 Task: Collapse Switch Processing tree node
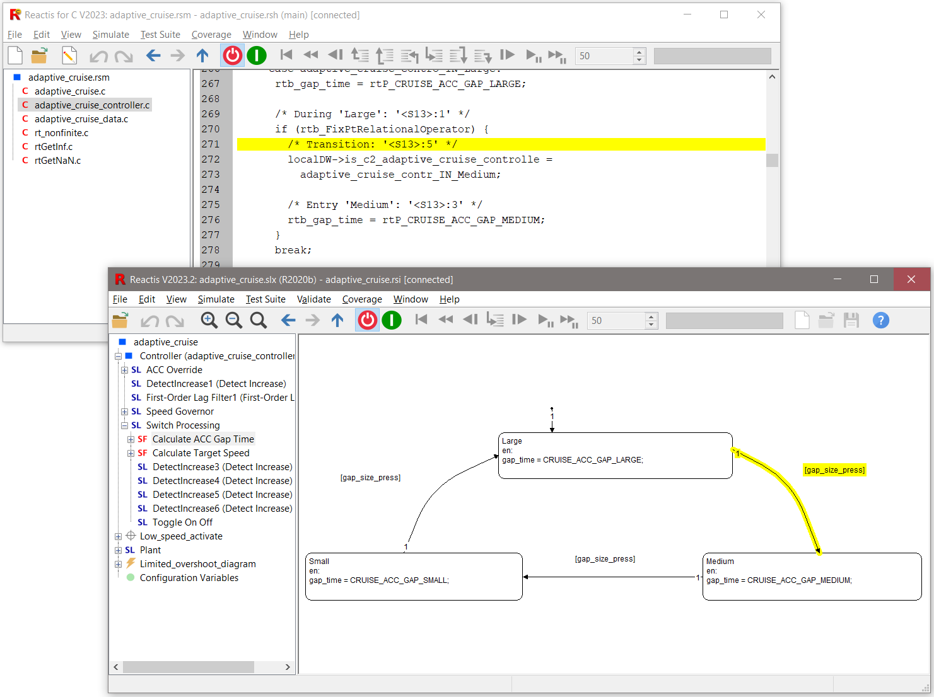coord(124,425)
